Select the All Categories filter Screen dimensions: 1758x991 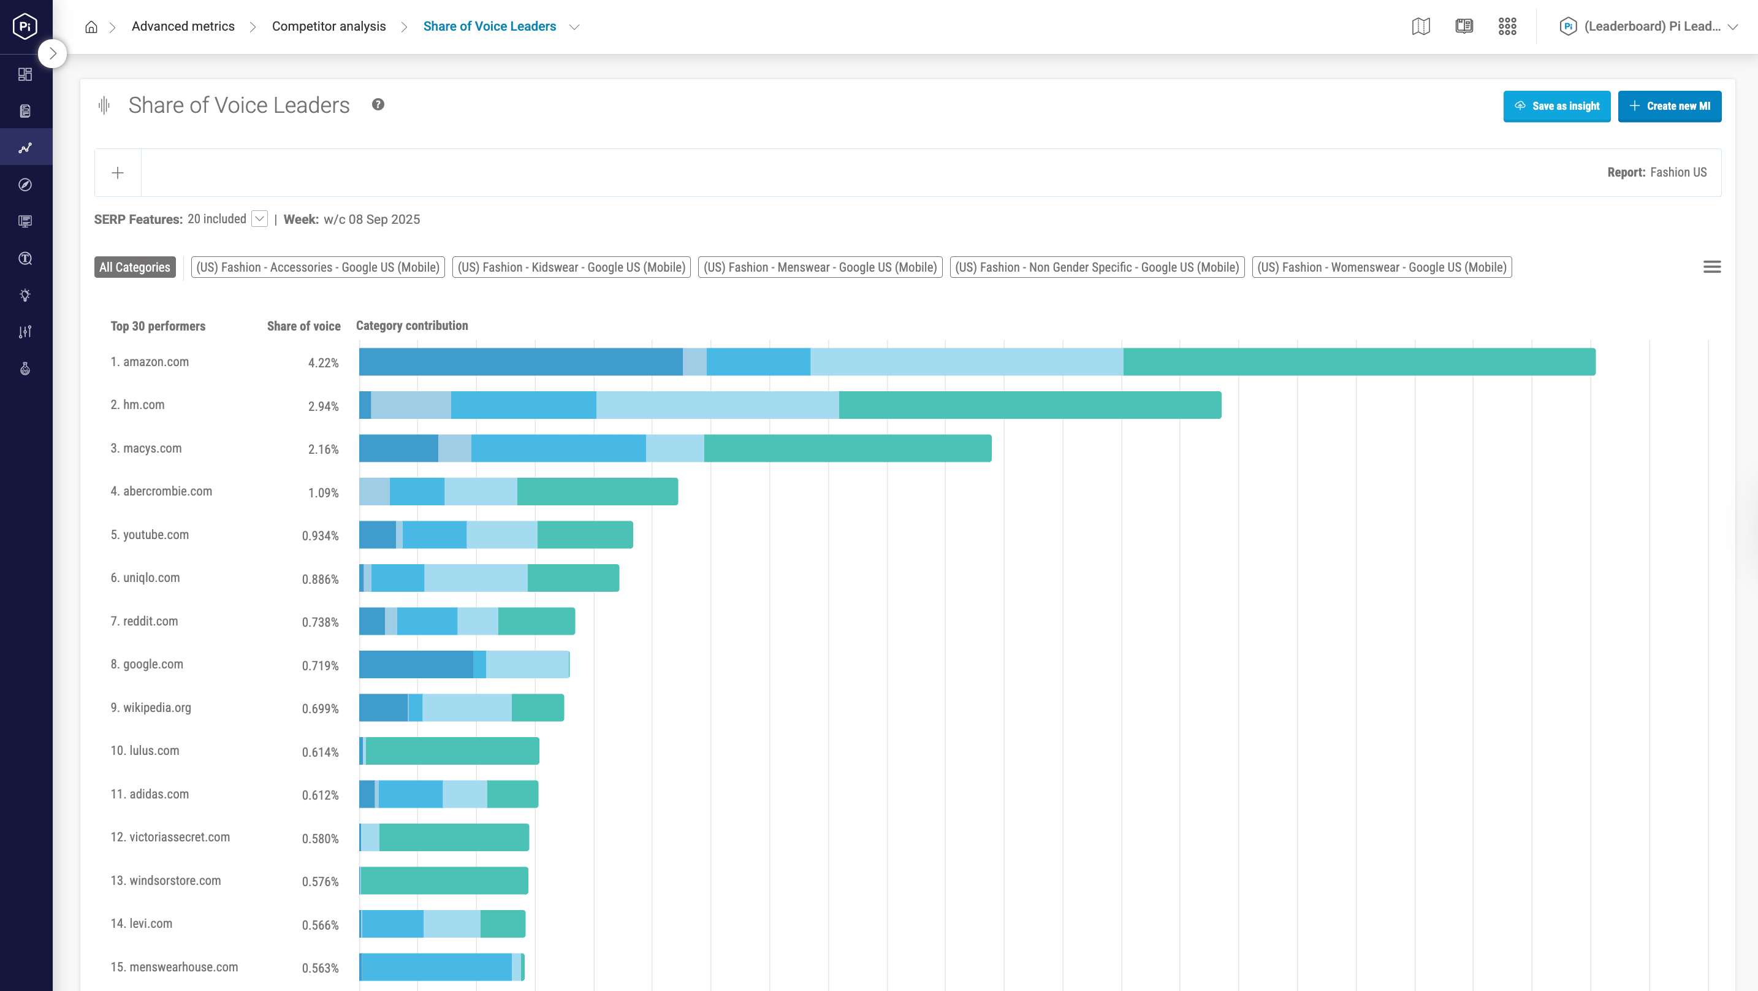(x=134, y=267)
